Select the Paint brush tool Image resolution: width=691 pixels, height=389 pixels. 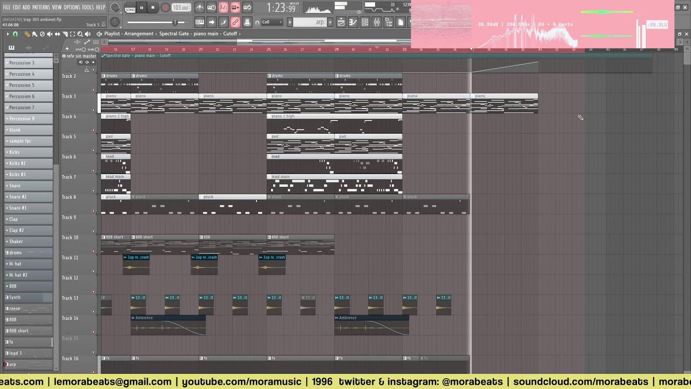pos(35,34)
